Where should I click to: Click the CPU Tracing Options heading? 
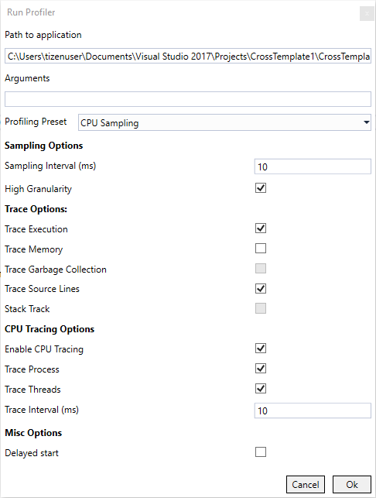point(50,329)
